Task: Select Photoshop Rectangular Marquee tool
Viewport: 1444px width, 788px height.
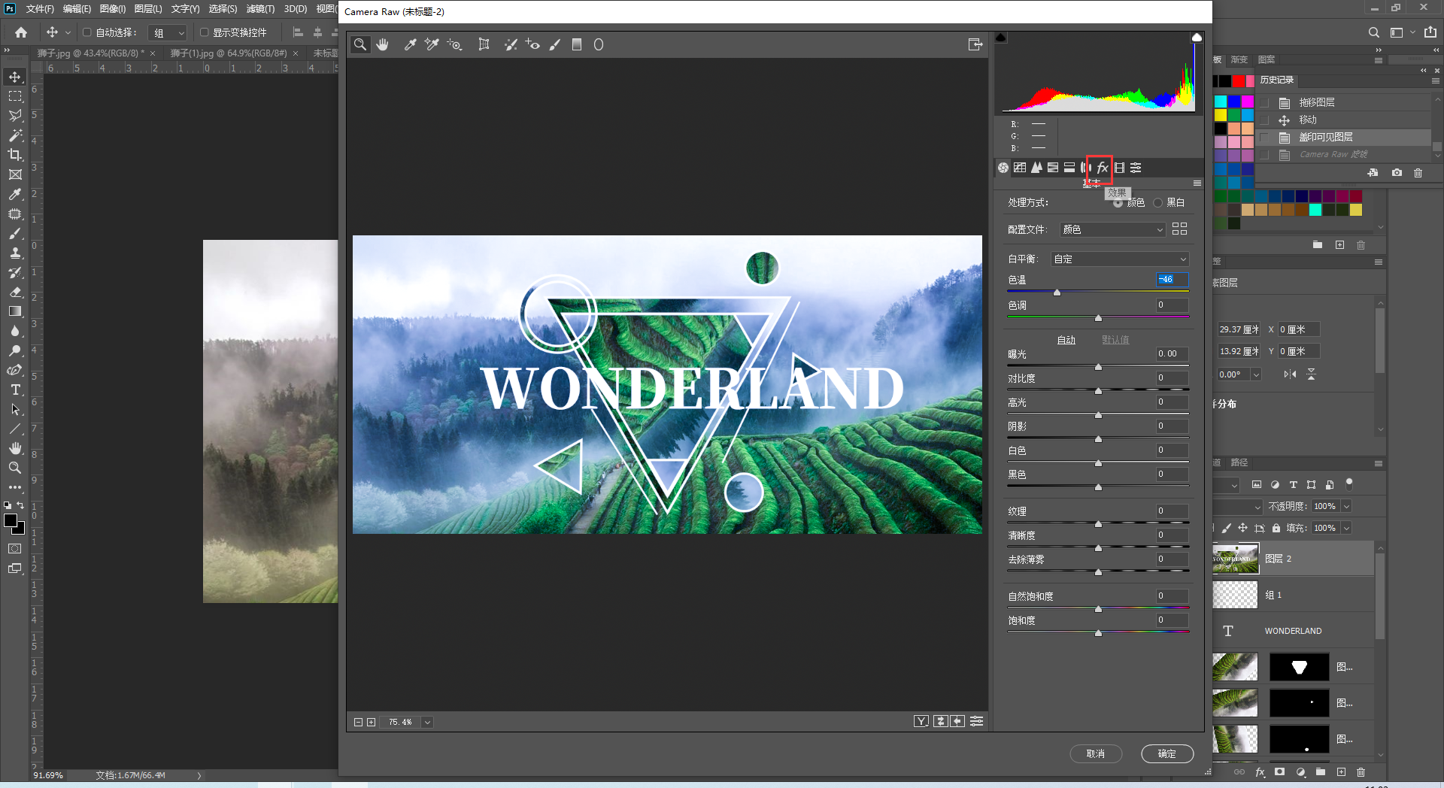Action: [15, 96]
